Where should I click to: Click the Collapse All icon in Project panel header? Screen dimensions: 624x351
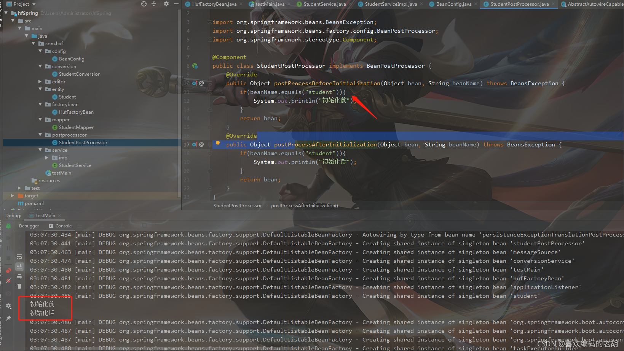pyautogui.click(x=154, y=4)
